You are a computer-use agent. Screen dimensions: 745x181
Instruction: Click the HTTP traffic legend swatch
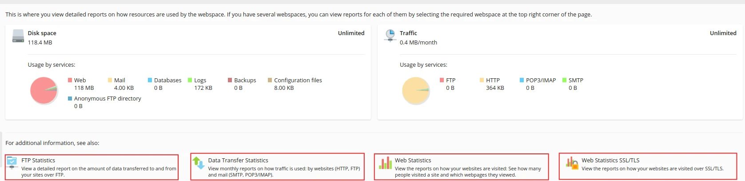coord(482,80)
